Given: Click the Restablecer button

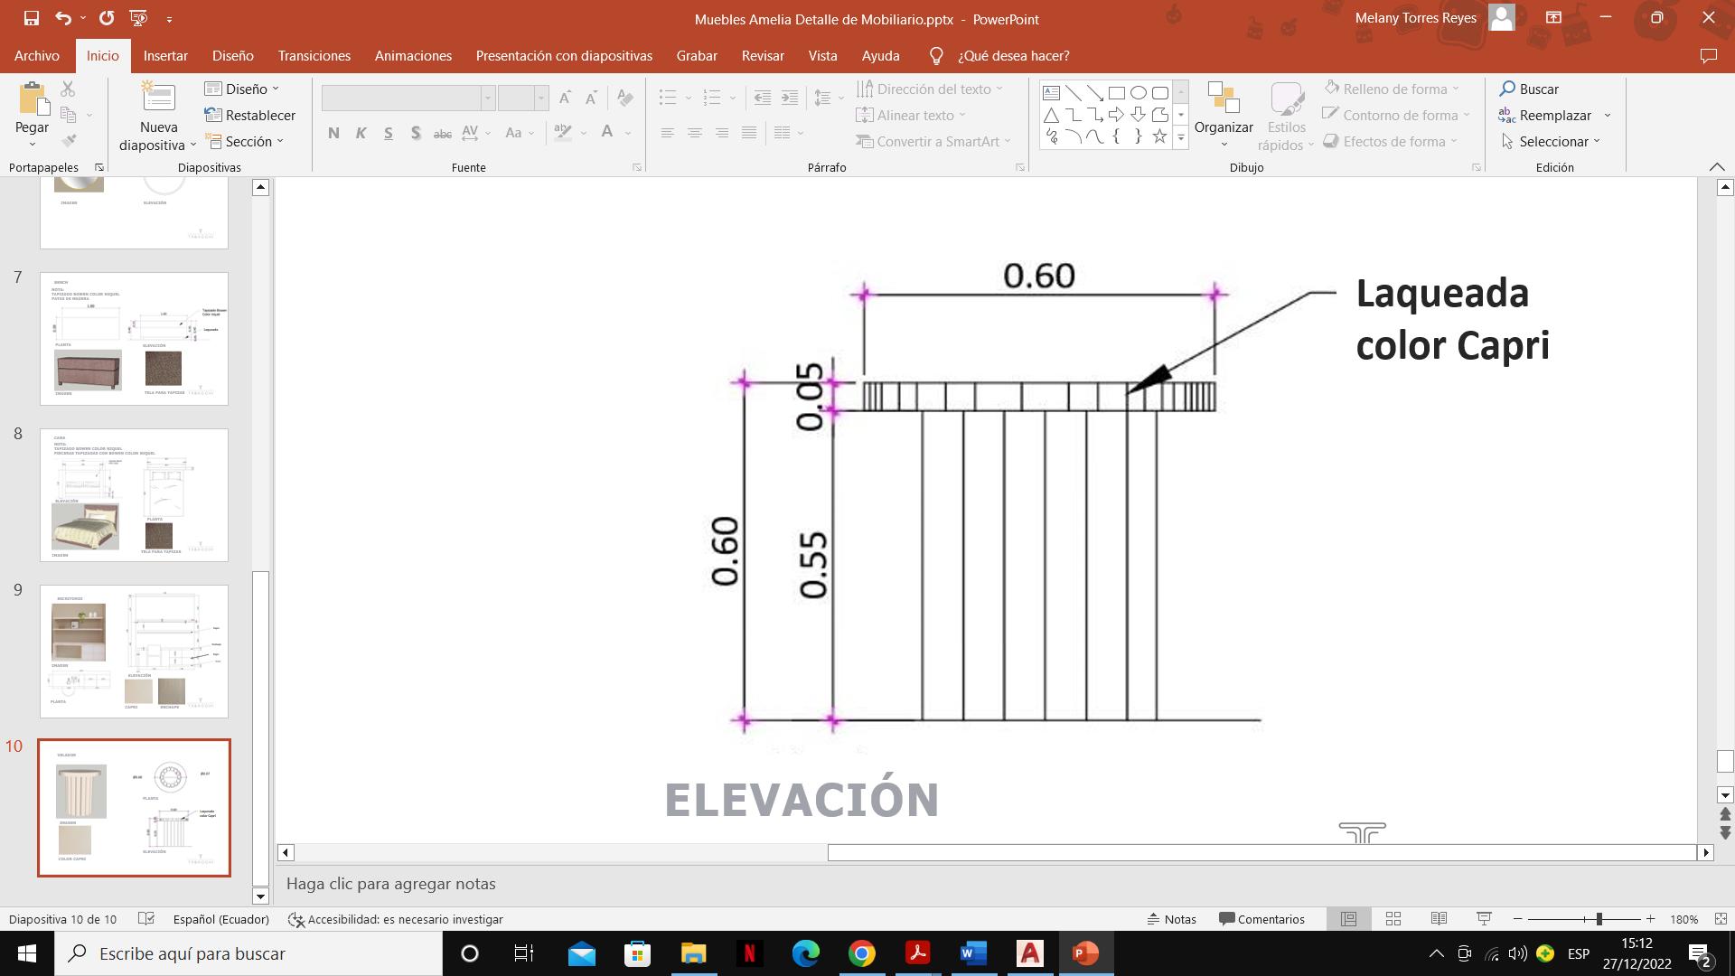Looking at the screenshot, I should click(x=250, y=115).
